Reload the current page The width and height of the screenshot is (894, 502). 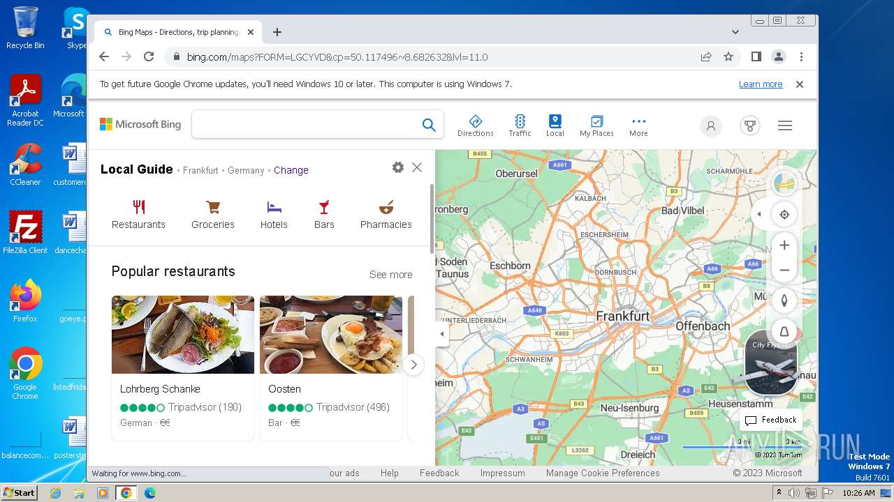pyautogui.click(x=149, y=57)
